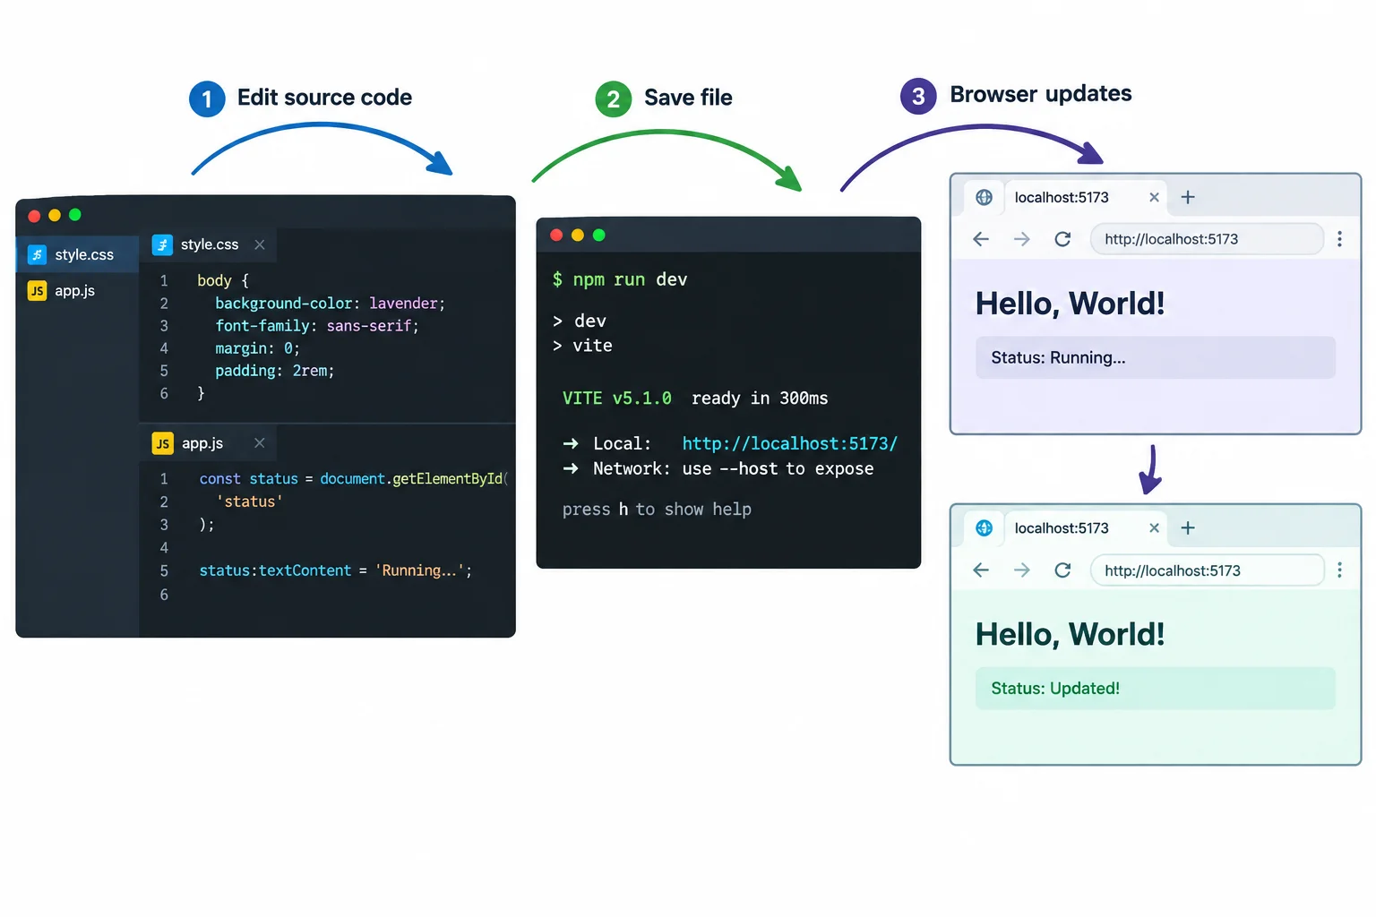
Task: Go forward in the 'Status: Running...' browser
Action: click(1021, 239)
